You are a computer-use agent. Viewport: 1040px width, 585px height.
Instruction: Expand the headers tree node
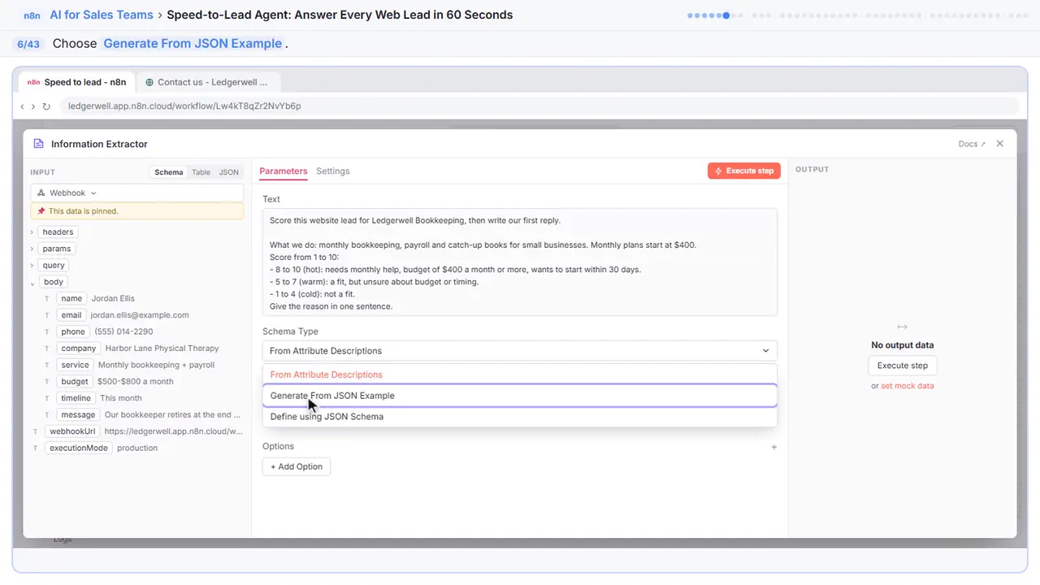click(x=32, y=232)
